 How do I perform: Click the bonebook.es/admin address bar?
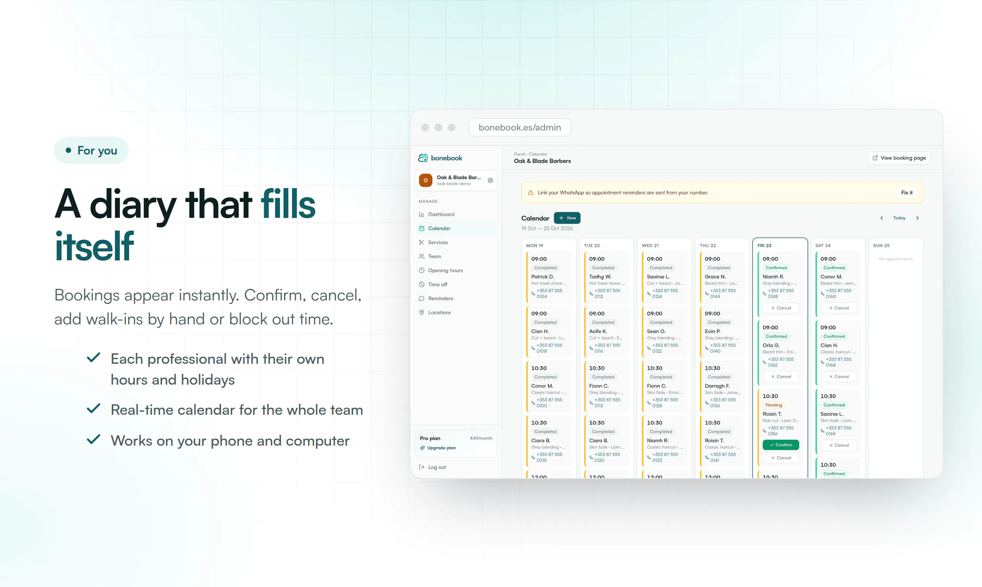coord(520,127)
